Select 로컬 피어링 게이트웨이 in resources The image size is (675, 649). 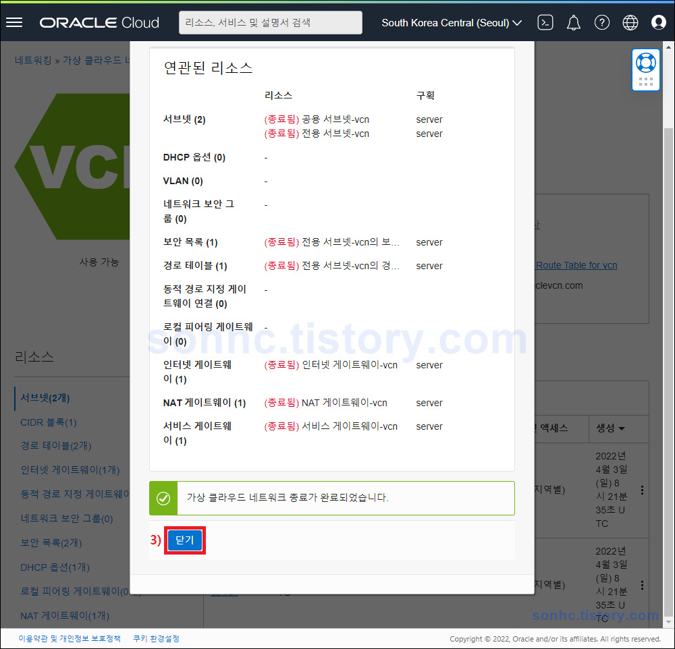click(75, 592)
